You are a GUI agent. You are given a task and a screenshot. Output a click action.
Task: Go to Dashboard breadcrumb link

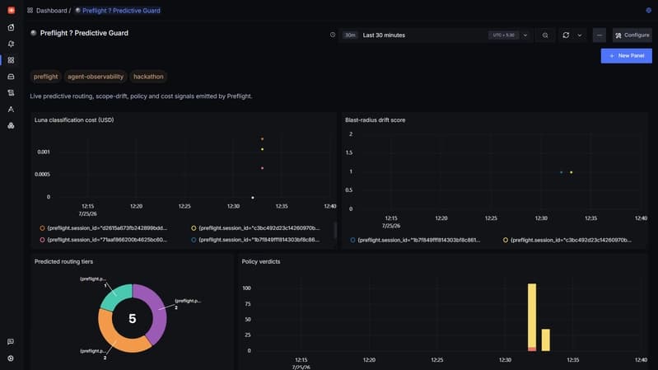pyautogui.click(x=52, y=11)
